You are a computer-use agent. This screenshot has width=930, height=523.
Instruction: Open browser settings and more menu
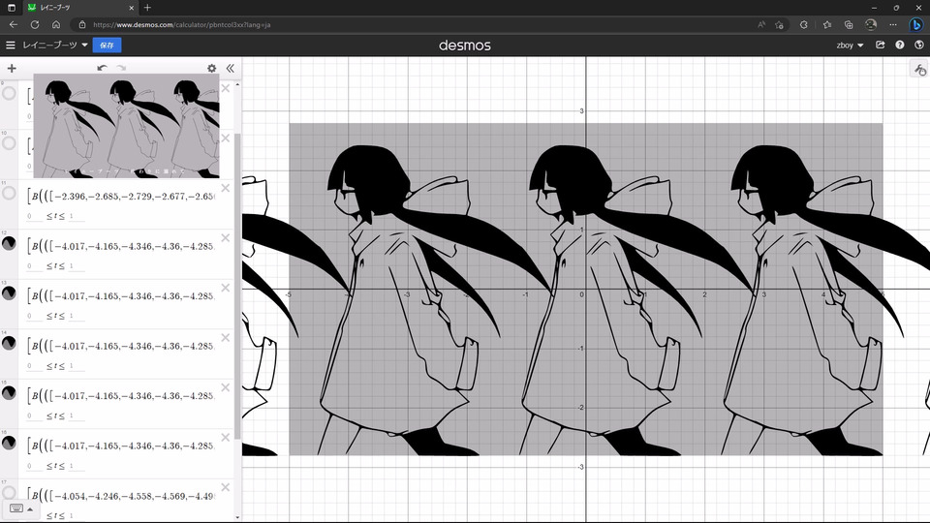(x=893, y=25)
